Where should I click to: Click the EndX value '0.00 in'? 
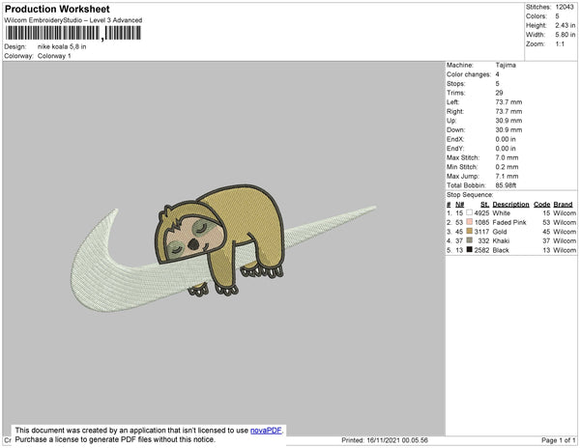pos(506,139)
